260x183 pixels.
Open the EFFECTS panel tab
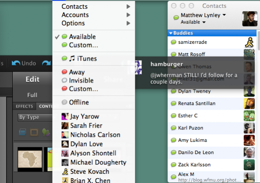pos(24,106)
